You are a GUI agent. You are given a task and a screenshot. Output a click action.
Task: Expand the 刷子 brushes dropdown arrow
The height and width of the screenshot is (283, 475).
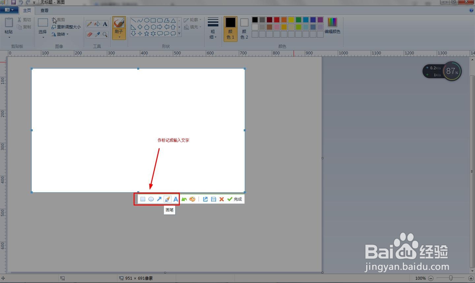point(119,37)
